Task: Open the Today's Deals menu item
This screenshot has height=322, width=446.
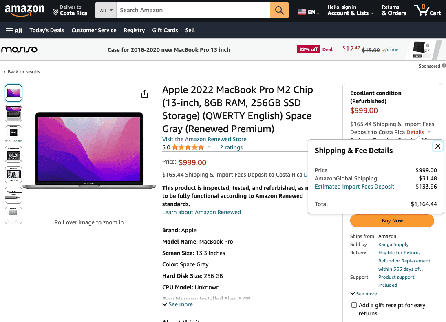Action: point(46,30)
